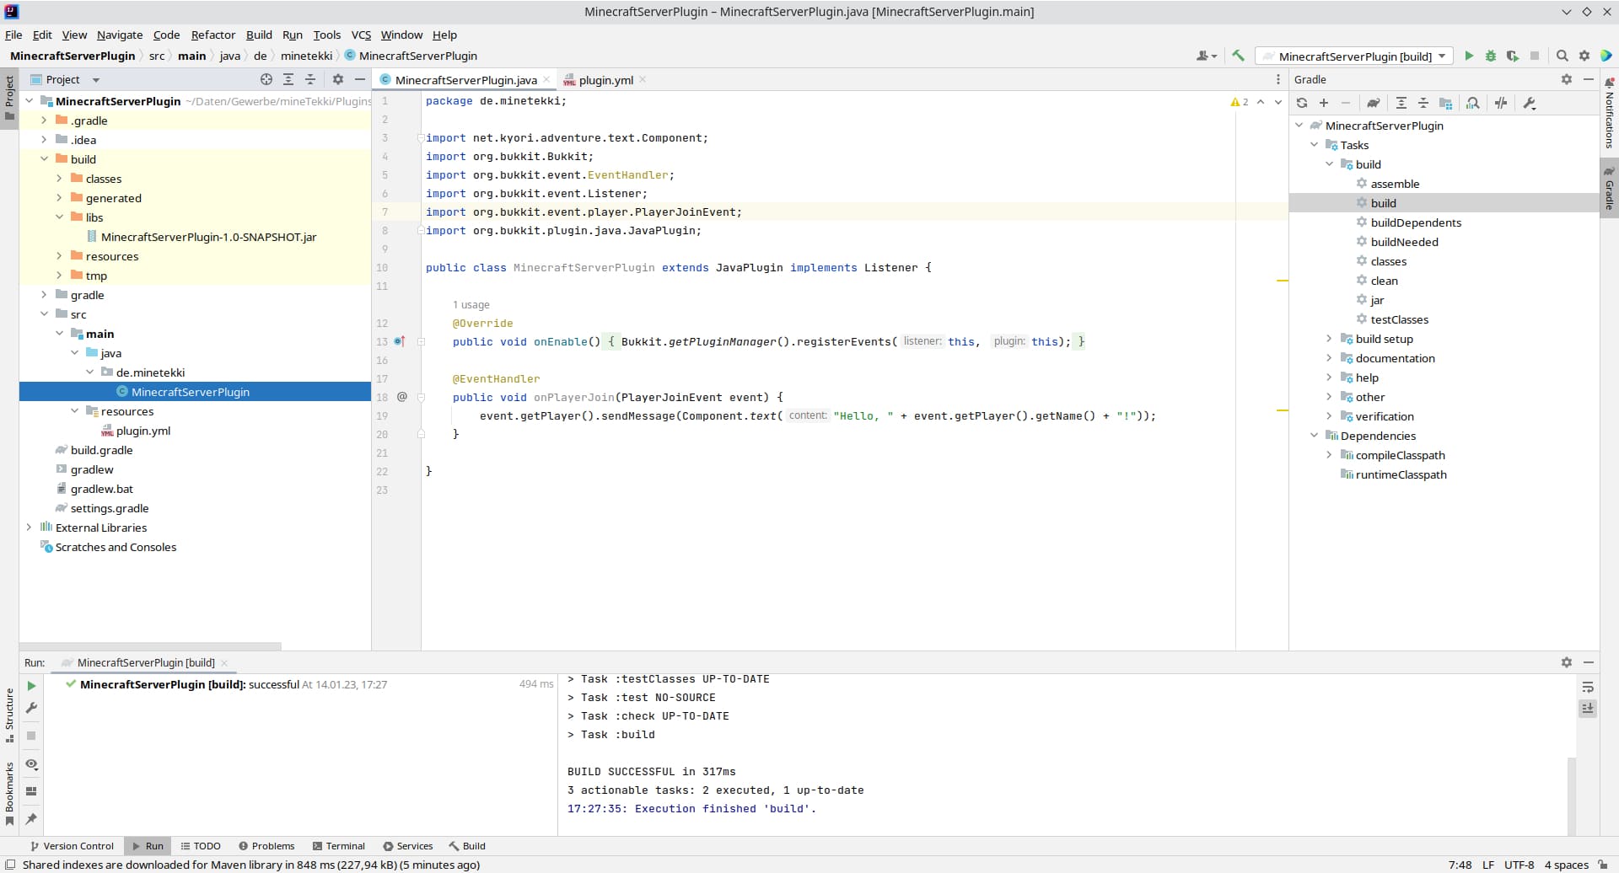
Task: Select build.gradle in project tree
Action: 101,450
